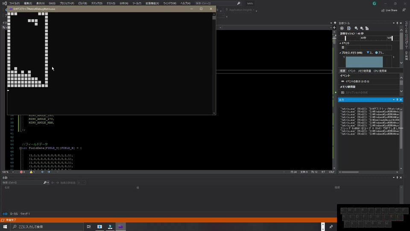Screen dimensions: 410x231
Task: Close the Autos panel at bottom
Action: pyautogui.click(x=401, y=178)
